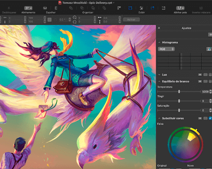Toggle the blue object marquee icon
The height and width of the screenshot is (169, 212).
[x=130, y=8]
